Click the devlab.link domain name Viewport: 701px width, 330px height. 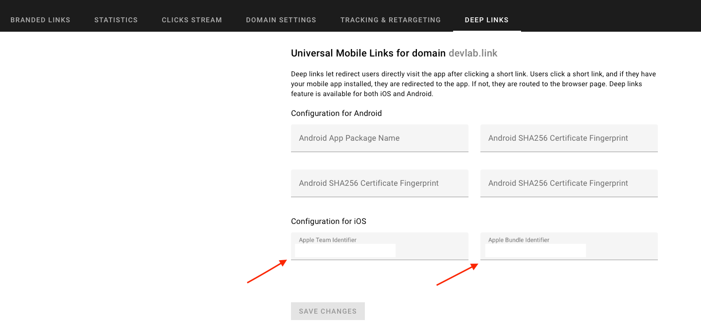point(473,53)
